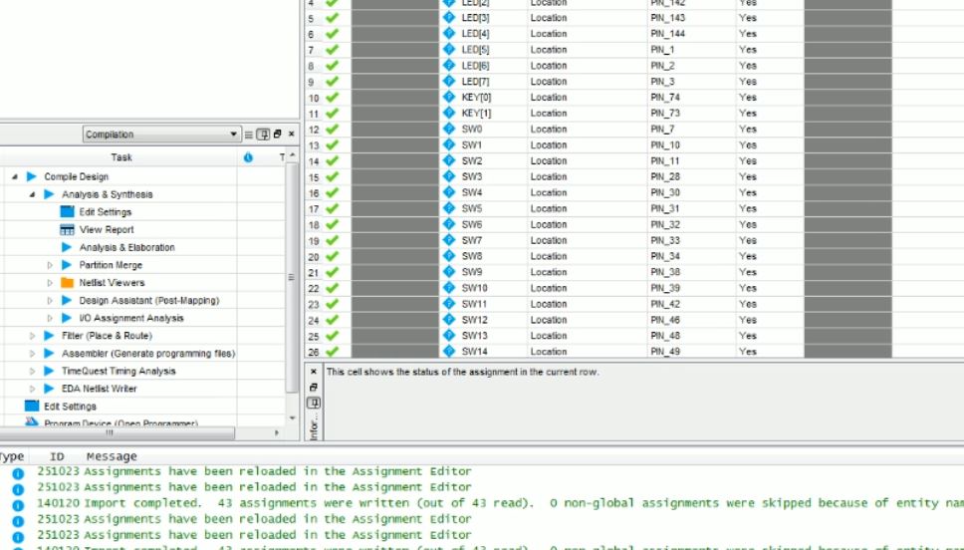The image size is (964, 550).
Task: Expand the Fitter (Place & Route) task
Action: click(x=32, y=336)
